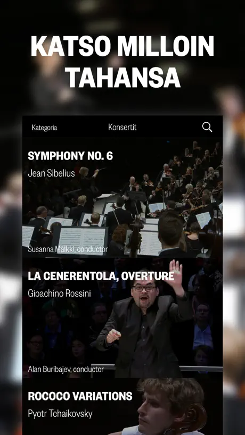
Task: Click the TAHANSA word in banner
Action: tap(123, 77)
